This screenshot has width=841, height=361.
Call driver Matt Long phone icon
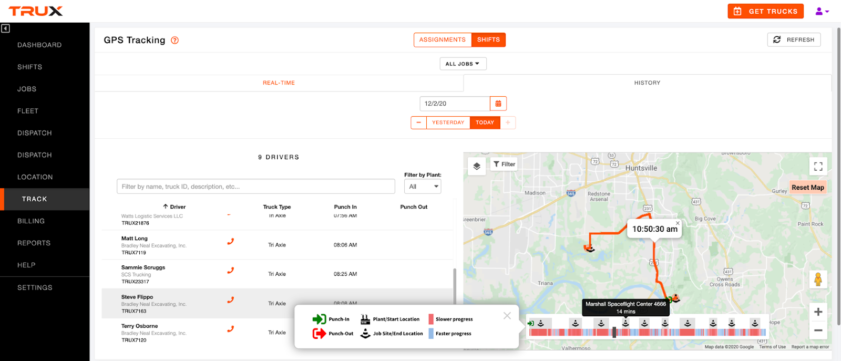click(230, 242)
